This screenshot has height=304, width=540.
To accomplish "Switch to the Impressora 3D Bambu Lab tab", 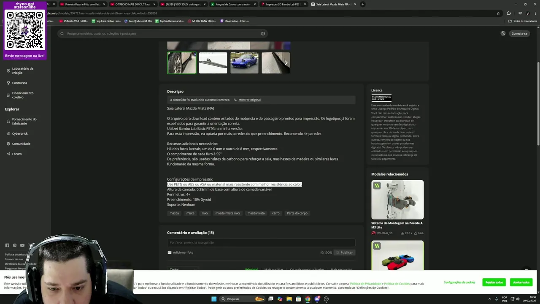I will (283, 4).
